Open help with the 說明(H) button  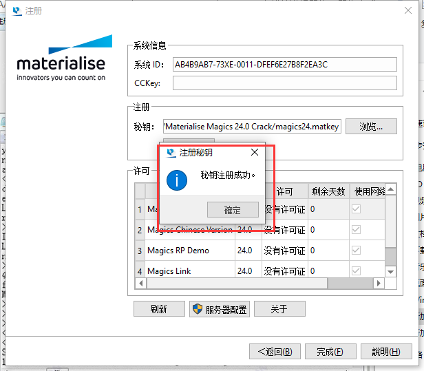pos(386,352)
